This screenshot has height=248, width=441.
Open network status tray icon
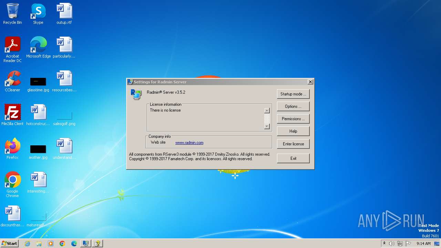(x=400, y=244)
